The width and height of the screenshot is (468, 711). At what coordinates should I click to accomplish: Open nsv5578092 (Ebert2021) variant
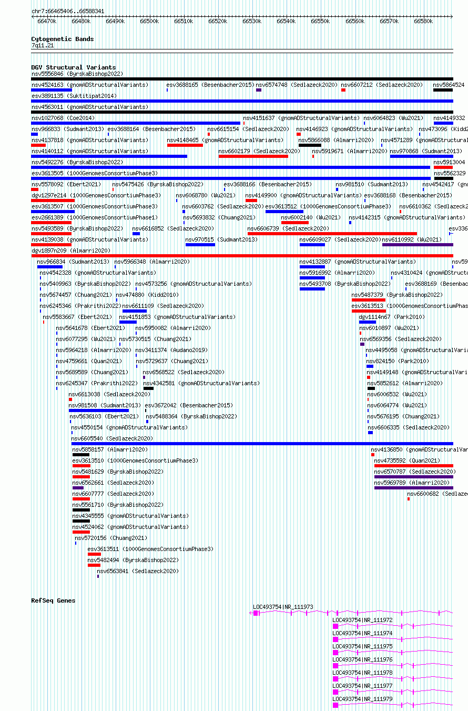(x=66, y=184)
